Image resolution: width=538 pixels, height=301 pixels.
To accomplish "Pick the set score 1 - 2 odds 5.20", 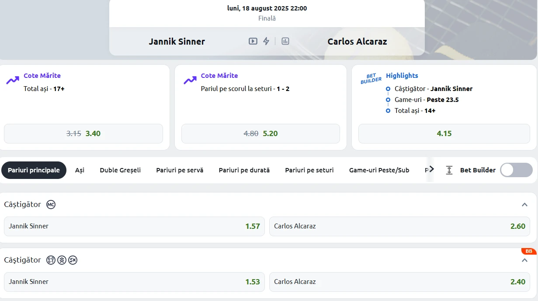I will [260, 133].
